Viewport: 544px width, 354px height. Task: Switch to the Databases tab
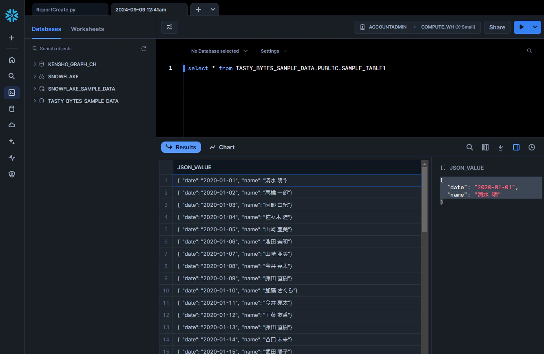[46, 29]
